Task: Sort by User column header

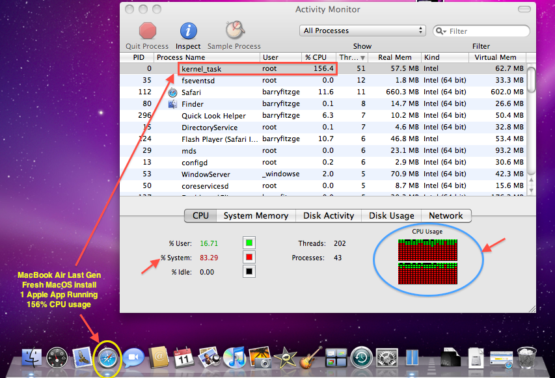Action: (x=280, y=57)
